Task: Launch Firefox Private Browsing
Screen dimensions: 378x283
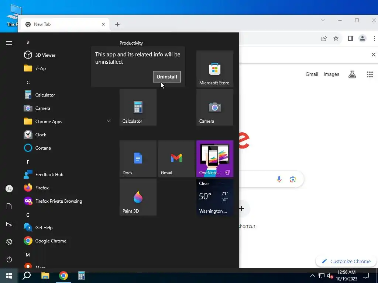Action: point(67,201)
